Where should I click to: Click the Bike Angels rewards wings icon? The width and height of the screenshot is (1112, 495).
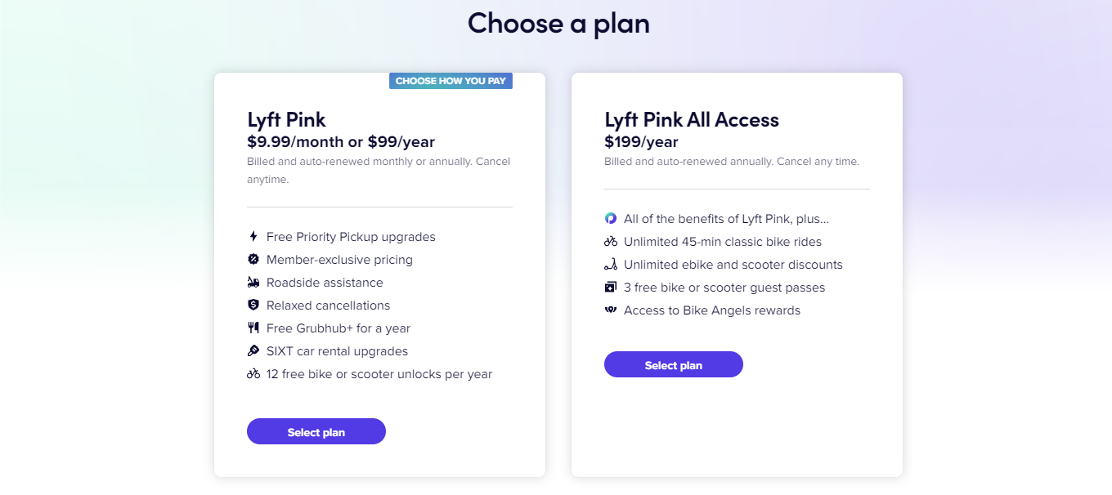coord(611,310)
